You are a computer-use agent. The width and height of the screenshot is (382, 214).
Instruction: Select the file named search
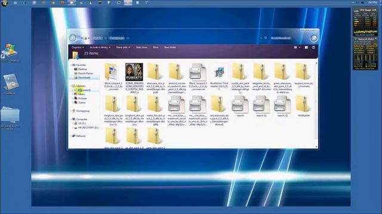point(240,105)
